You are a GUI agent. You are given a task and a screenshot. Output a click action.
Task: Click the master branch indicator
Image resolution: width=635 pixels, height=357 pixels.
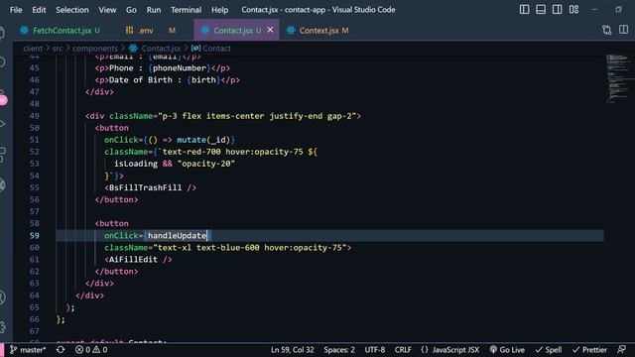pyautogui.click(x=28, y=350)
